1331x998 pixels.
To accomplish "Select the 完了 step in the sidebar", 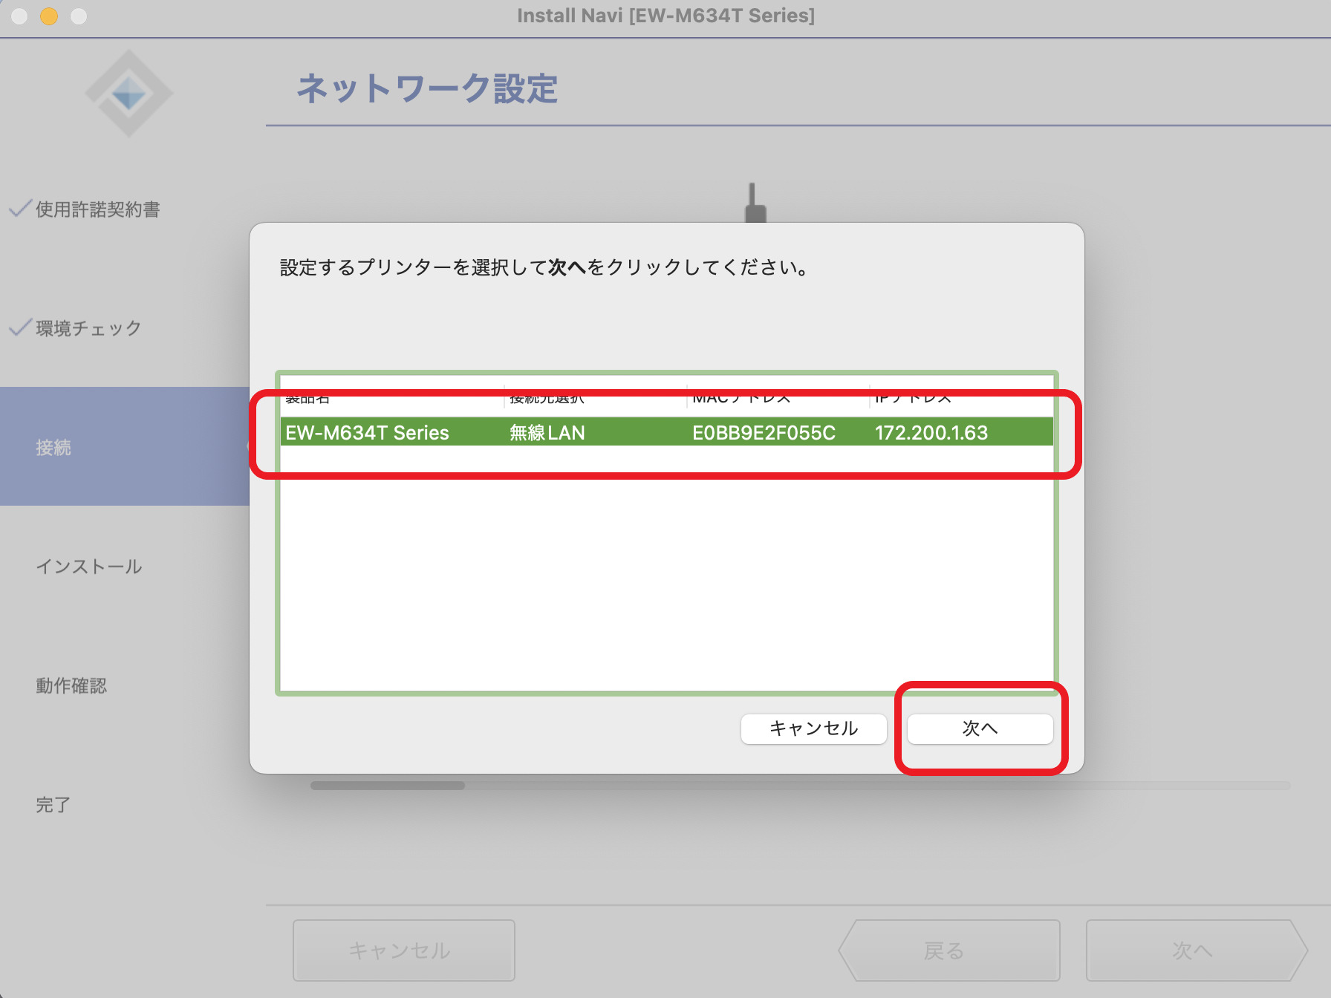I will pyautogui.click(x=53, y=804).
